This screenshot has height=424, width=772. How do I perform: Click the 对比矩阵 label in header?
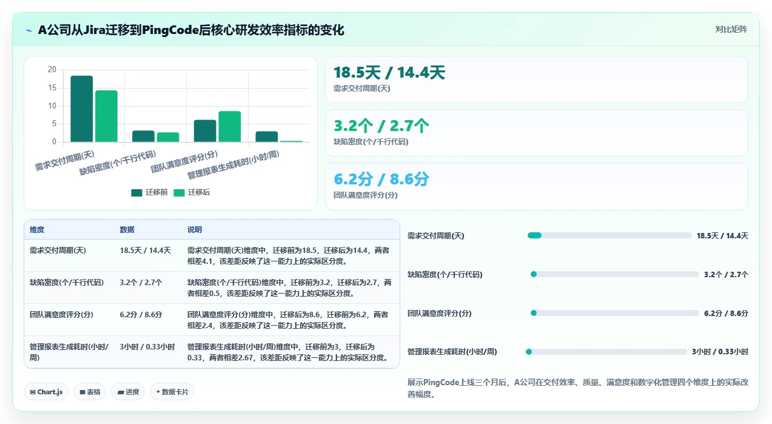[x=731, y=29]
